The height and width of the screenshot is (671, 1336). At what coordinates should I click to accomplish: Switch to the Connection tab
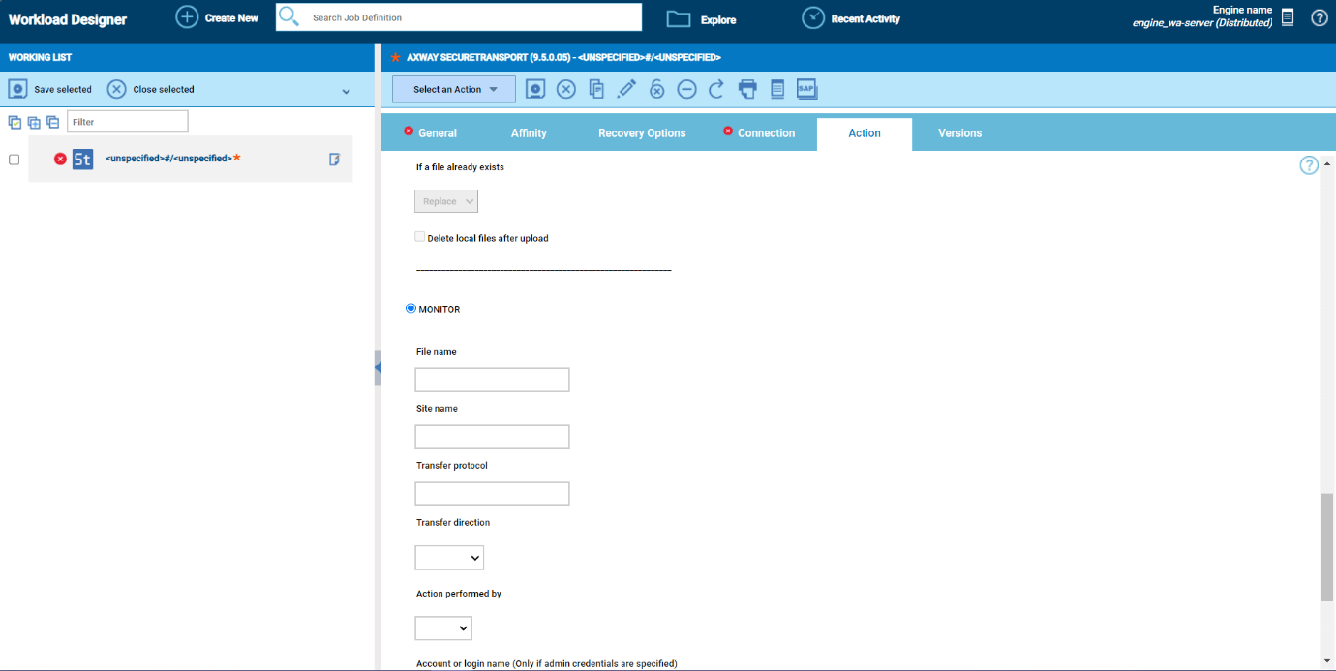tap(767, 132)
